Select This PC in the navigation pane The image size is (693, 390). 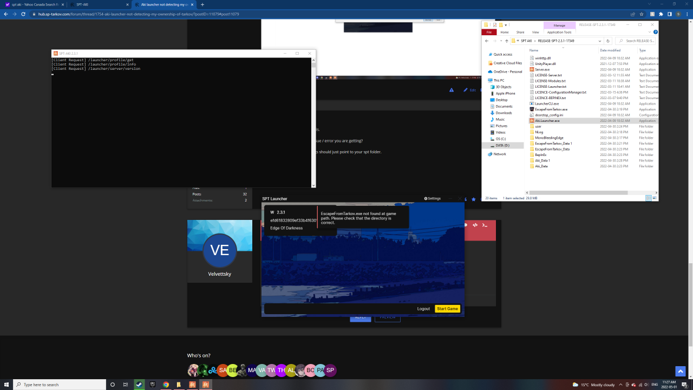point(498,80)
